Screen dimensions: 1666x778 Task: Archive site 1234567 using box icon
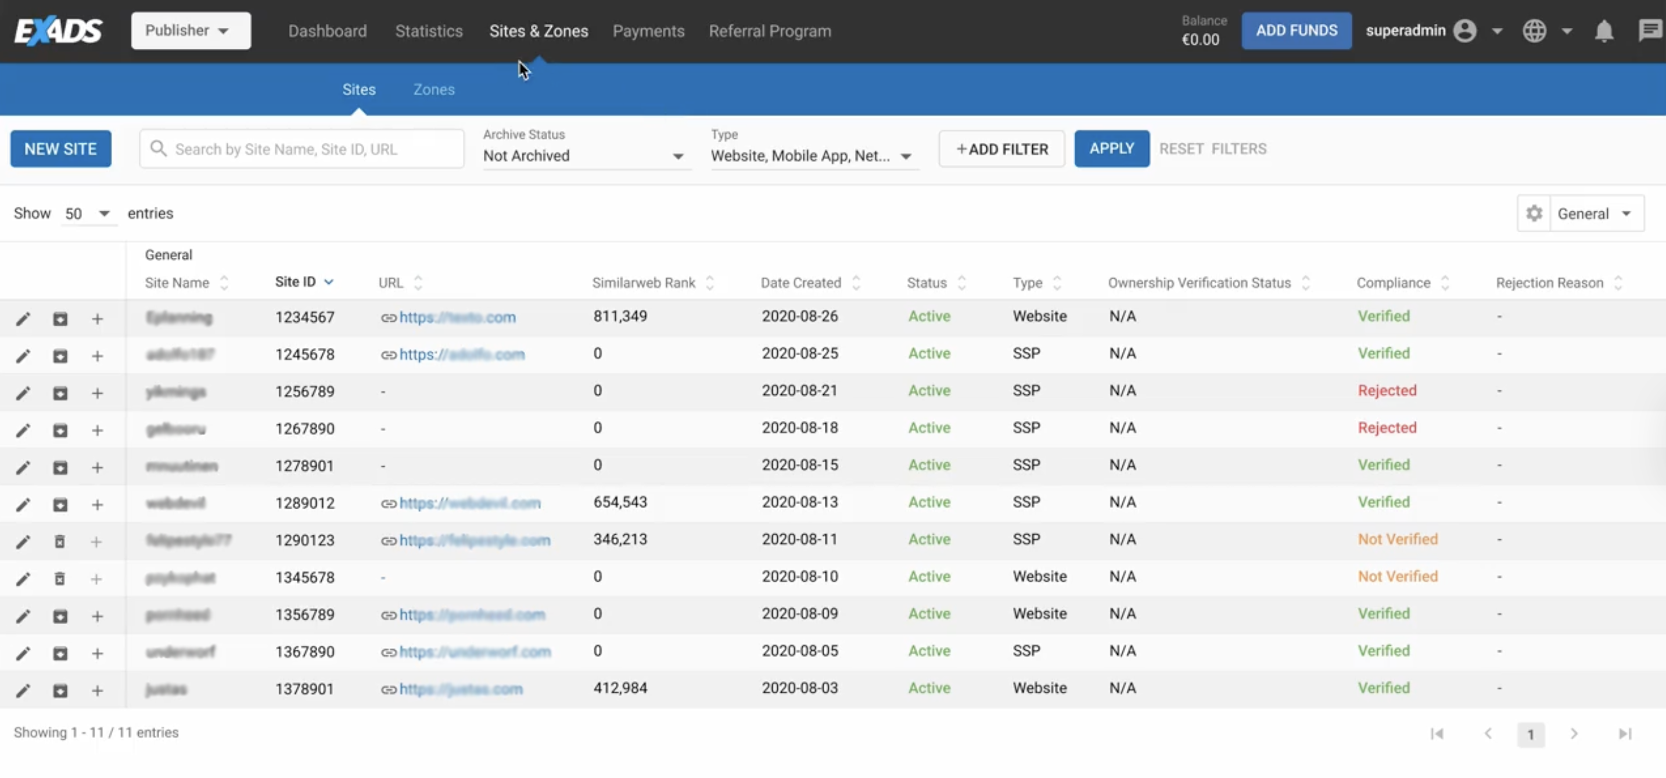(x=60, y=319)
